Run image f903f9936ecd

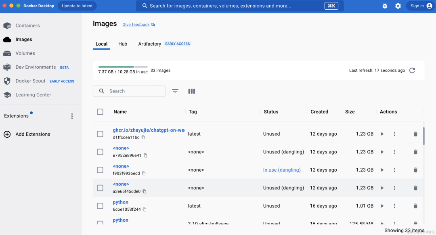point(382,170)
